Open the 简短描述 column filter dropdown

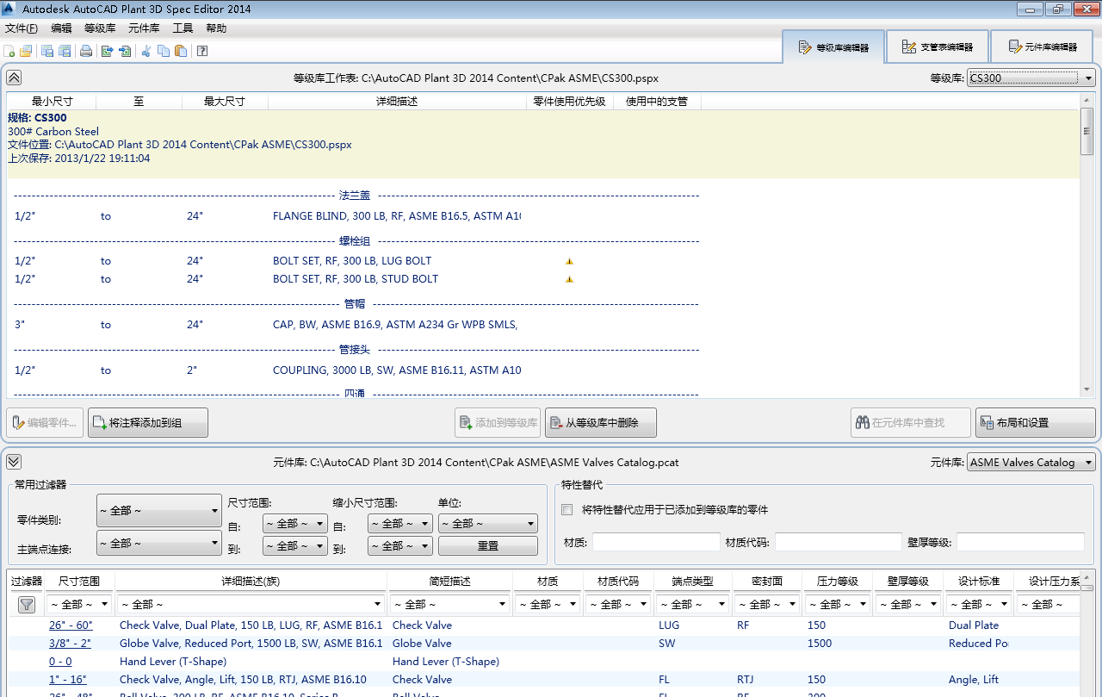(x=449, y=604)
